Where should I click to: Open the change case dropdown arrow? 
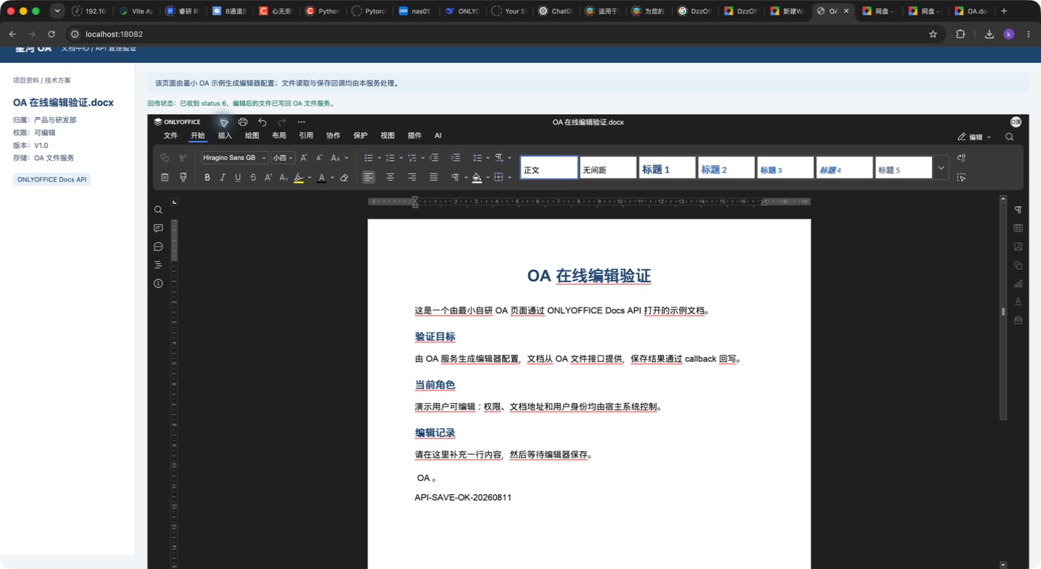(x=346, y=158)
